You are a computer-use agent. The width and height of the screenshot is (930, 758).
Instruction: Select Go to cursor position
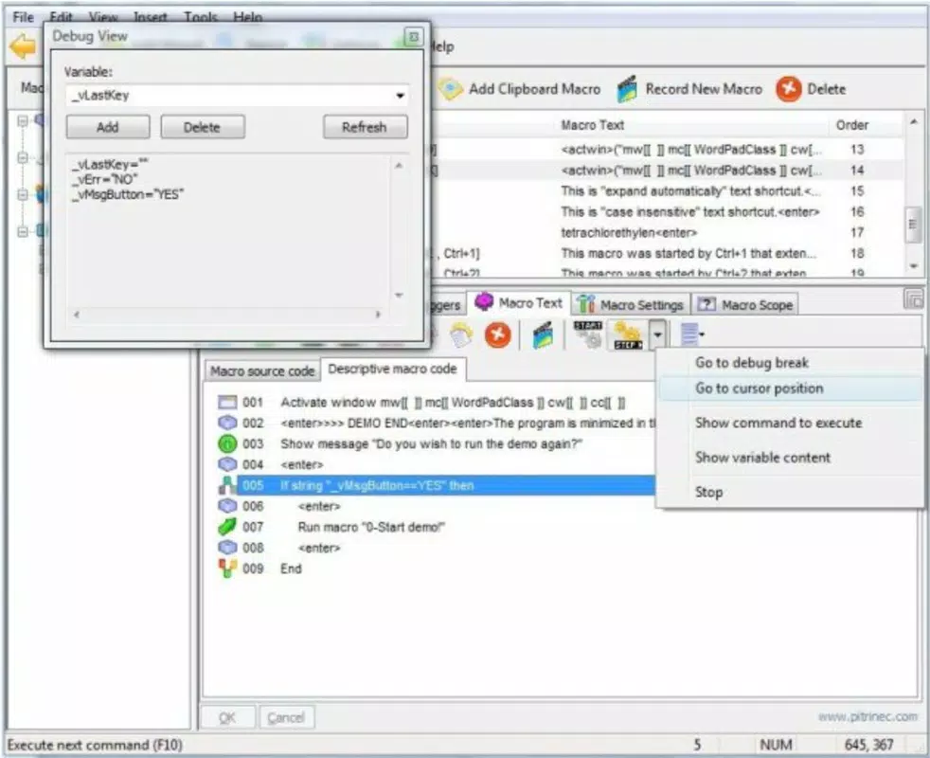(791, 388)
